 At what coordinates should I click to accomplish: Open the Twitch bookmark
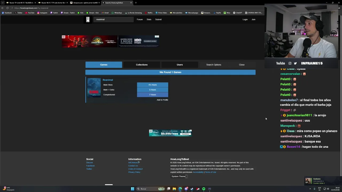(54, 13)
